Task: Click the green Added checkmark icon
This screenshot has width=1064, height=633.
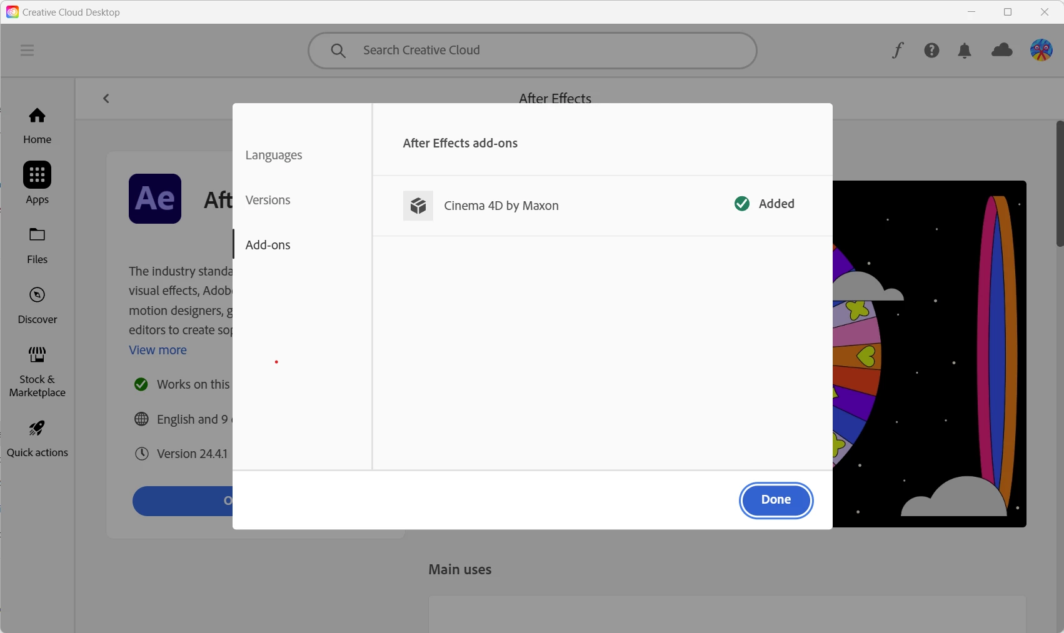Action: pos(742,204)
